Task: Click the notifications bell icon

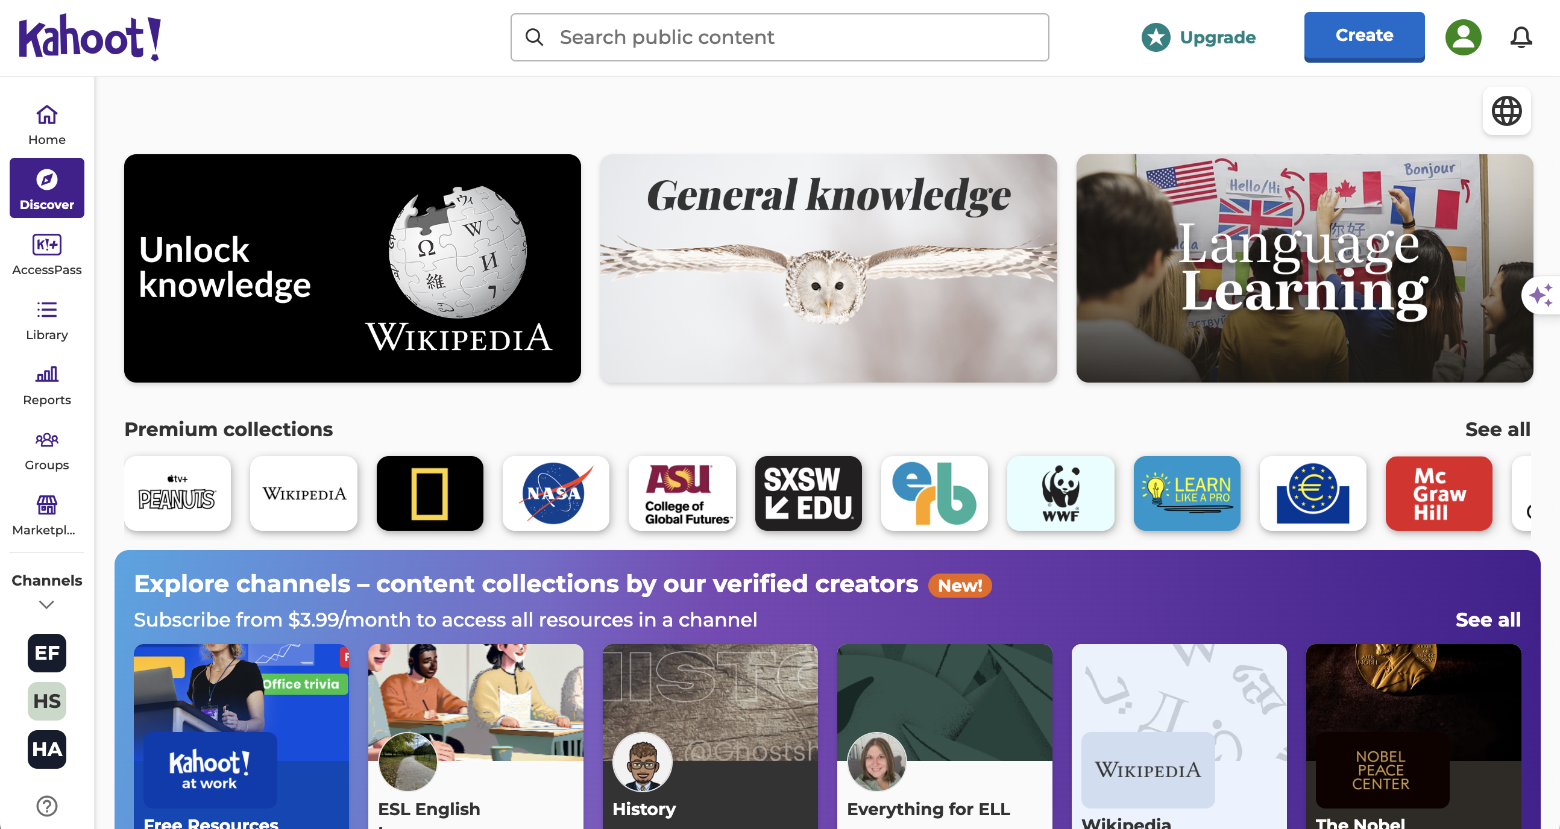Action: click(x=1521, y=37)
